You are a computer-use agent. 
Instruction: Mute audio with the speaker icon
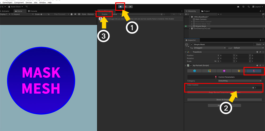pos(75,14)
